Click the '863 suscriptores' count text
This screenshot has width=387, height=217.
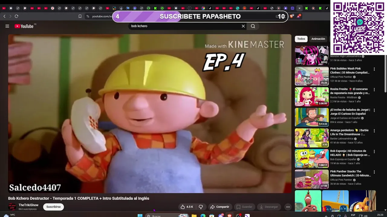point(28,209)
